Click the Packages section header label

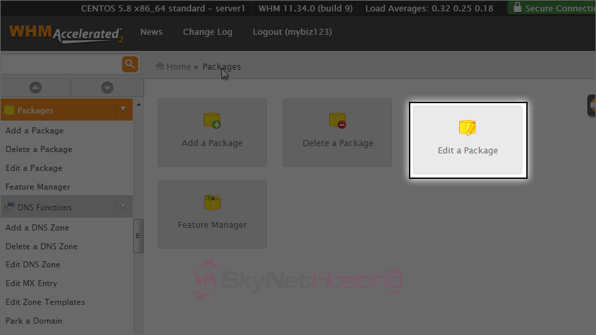click(x=36, y=111)
